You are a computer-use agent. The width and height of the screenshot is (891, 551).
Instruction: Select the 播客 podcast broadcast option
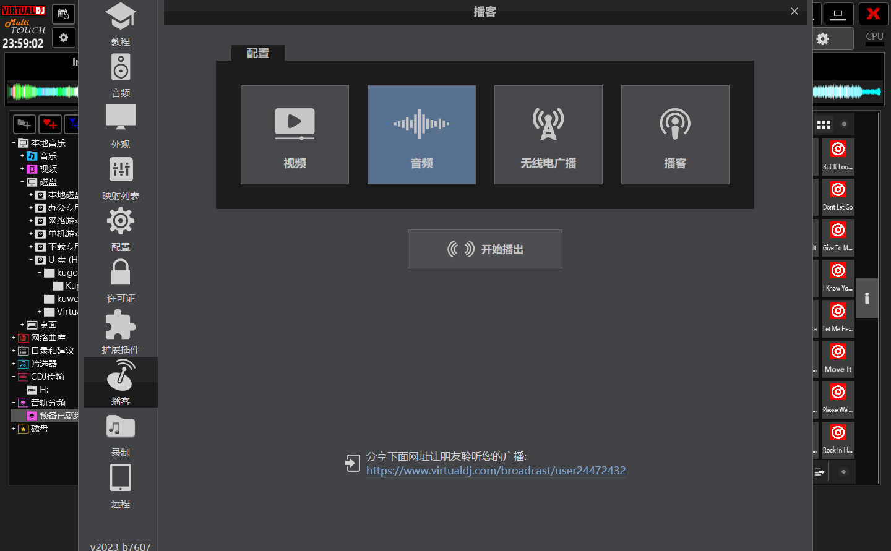coord(675,135)
